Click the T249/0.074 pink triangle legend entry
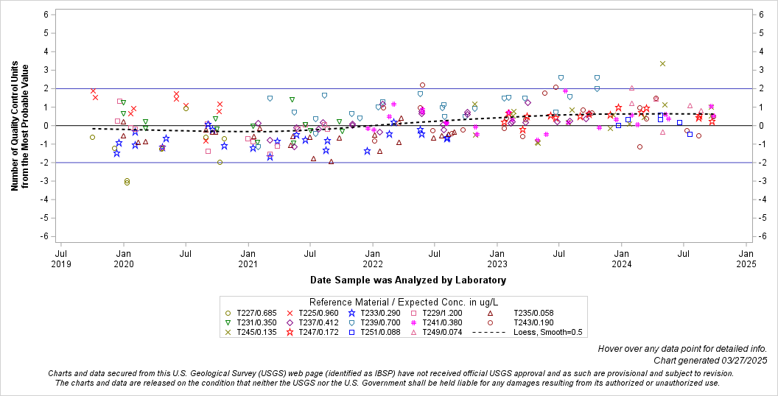This screenshot has width=778, height=396. [x=437, y=332]
